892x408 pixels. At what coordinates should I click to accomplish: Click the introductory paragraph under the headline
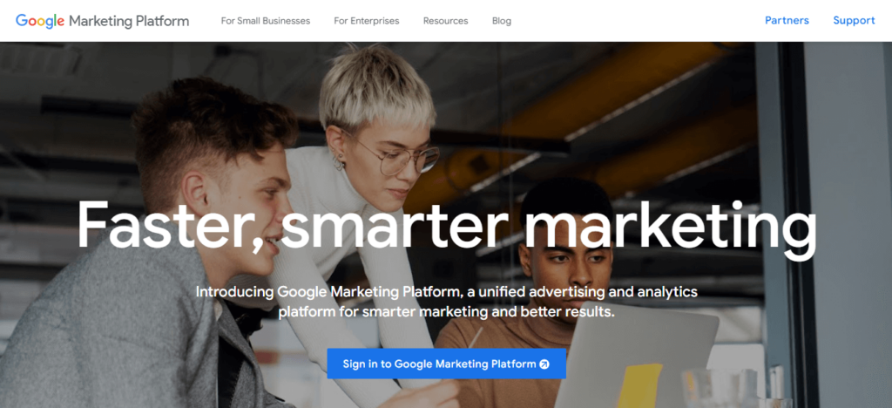point(447,303)
